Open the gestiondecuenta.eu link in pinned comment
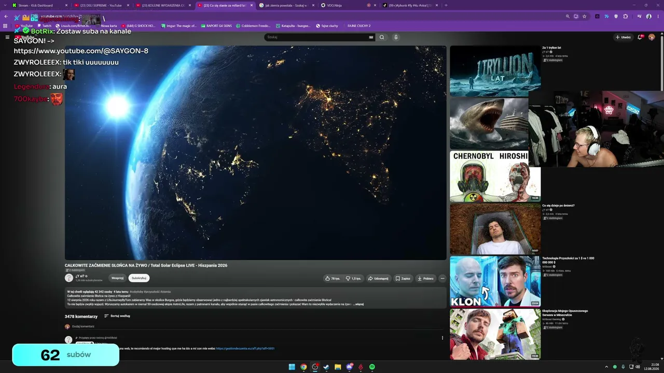The image size is (664, 373). click(245, 349)
